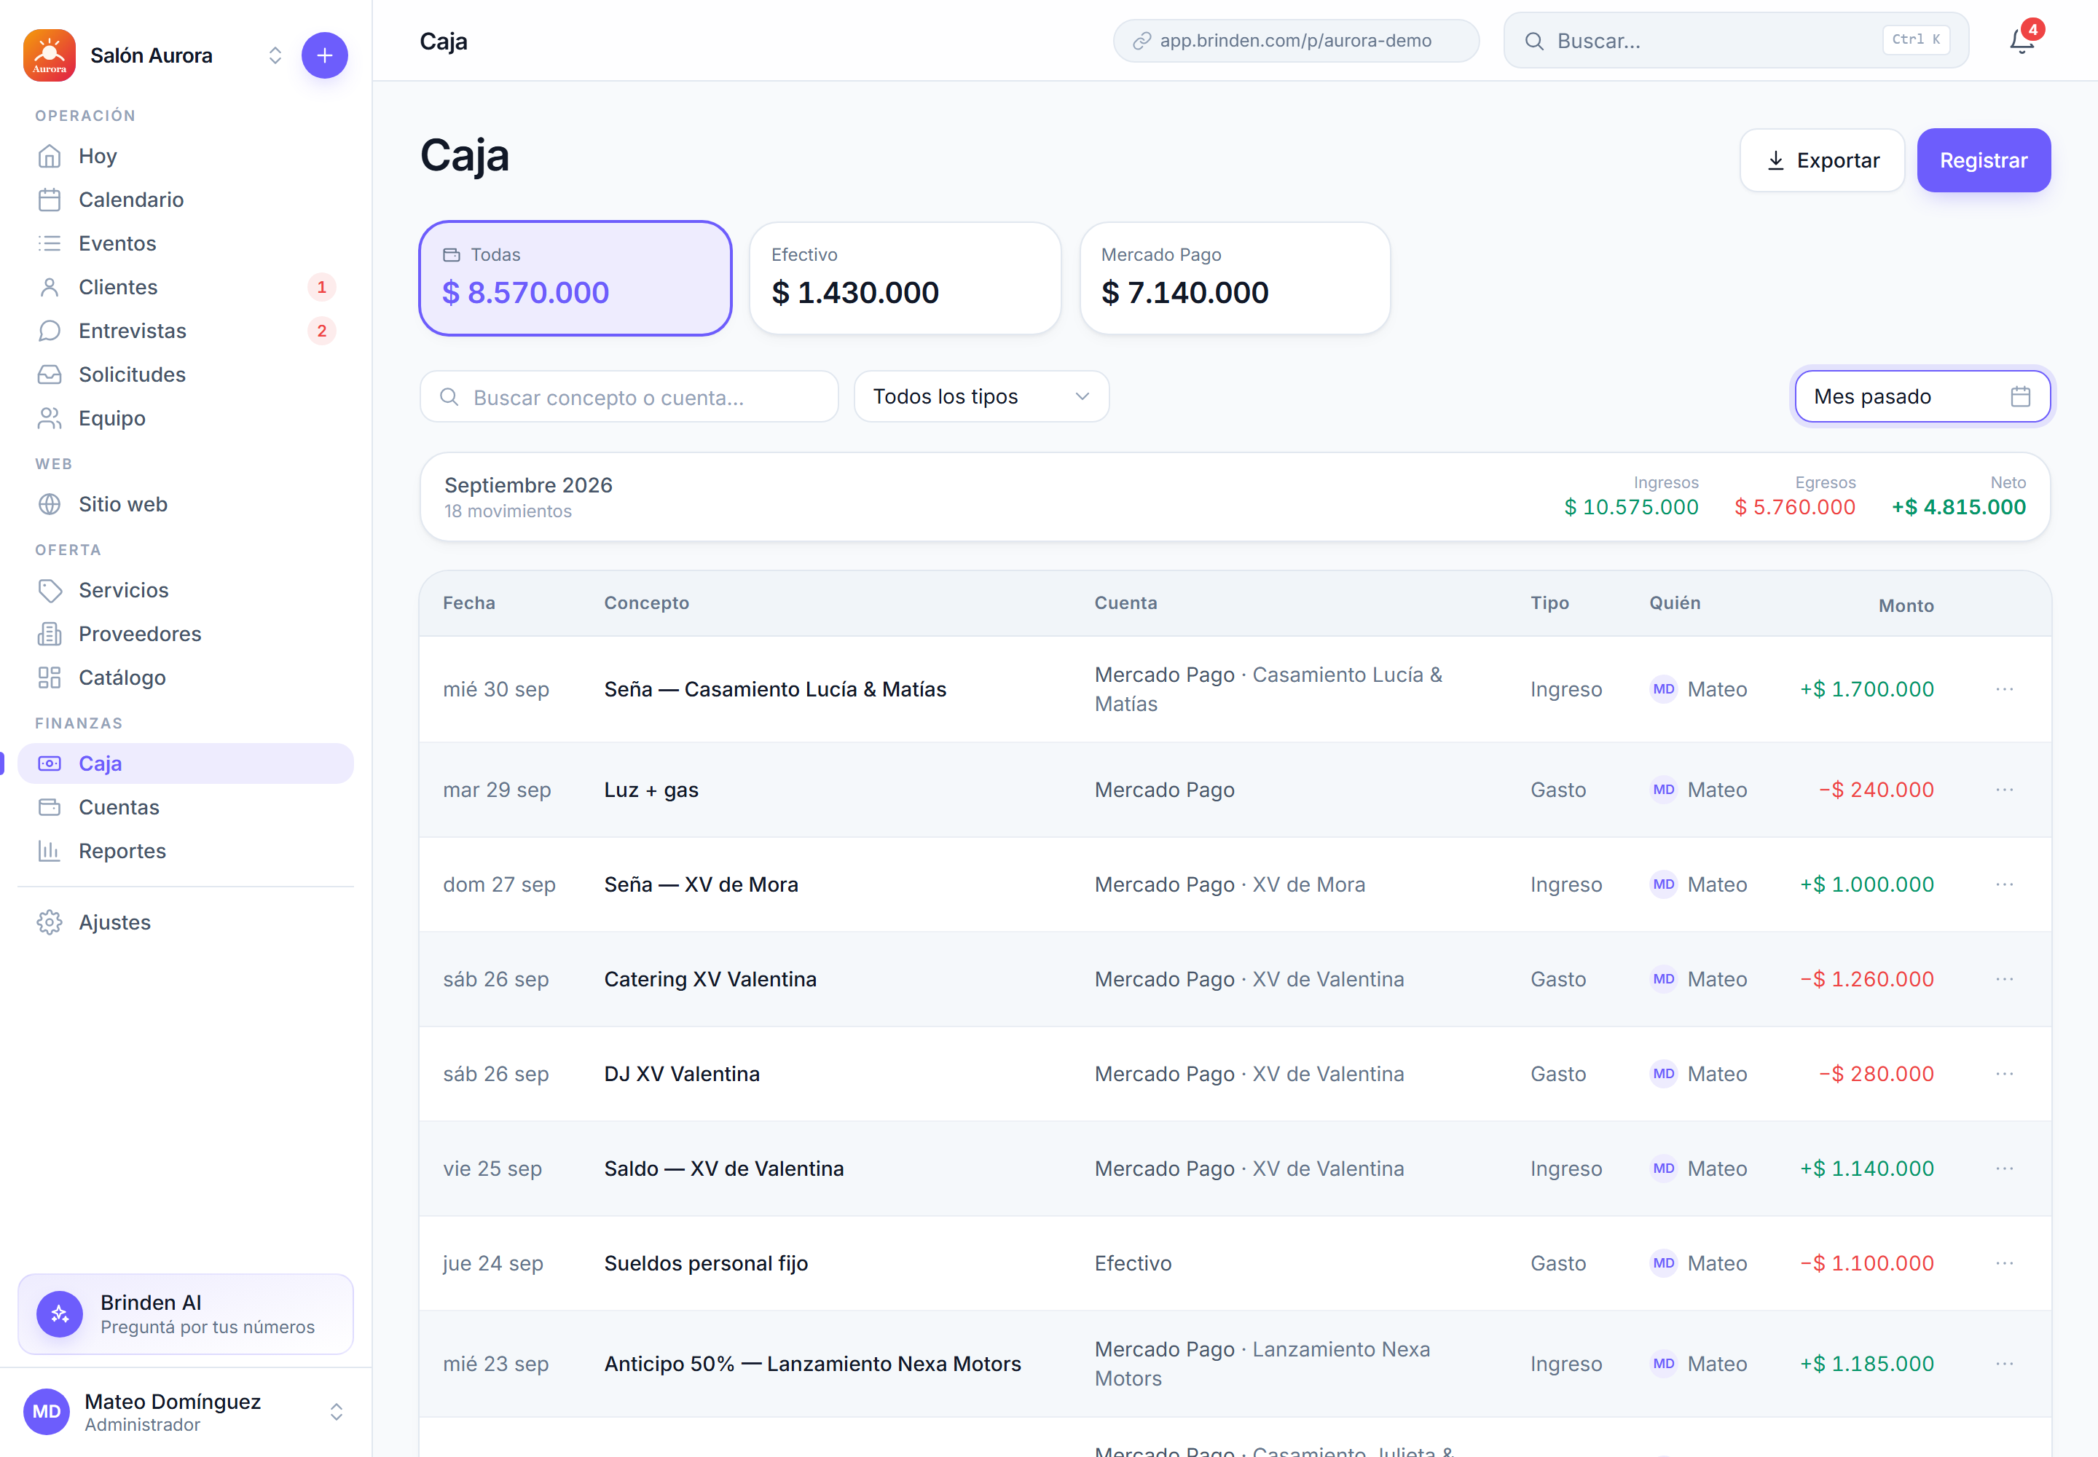Click the purple plus quick-add button
The width and height of the screenshot is (2098, 1457).
[324, 55]
